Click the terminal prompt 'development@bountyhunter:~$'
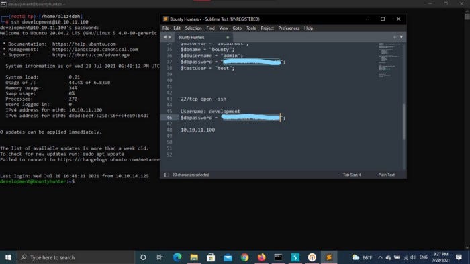Screen dimensions: 470x264 (37, 181)
